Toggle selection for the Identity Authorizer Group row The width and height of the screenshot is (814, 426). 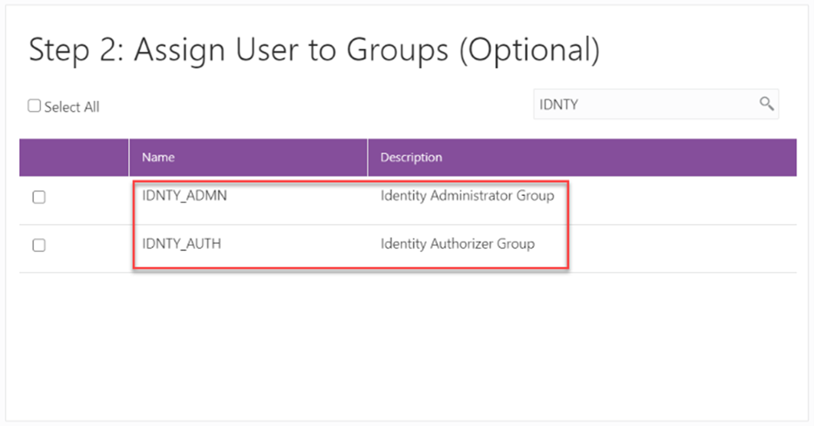tap(39, 245)
